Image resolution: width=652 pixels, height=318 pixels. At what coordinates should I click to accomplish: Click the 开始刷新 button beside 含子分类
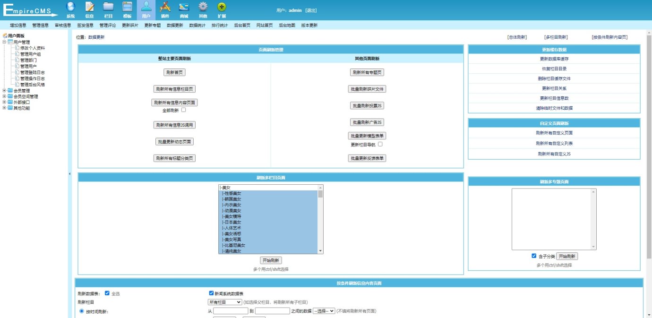(x=567, y=256)
